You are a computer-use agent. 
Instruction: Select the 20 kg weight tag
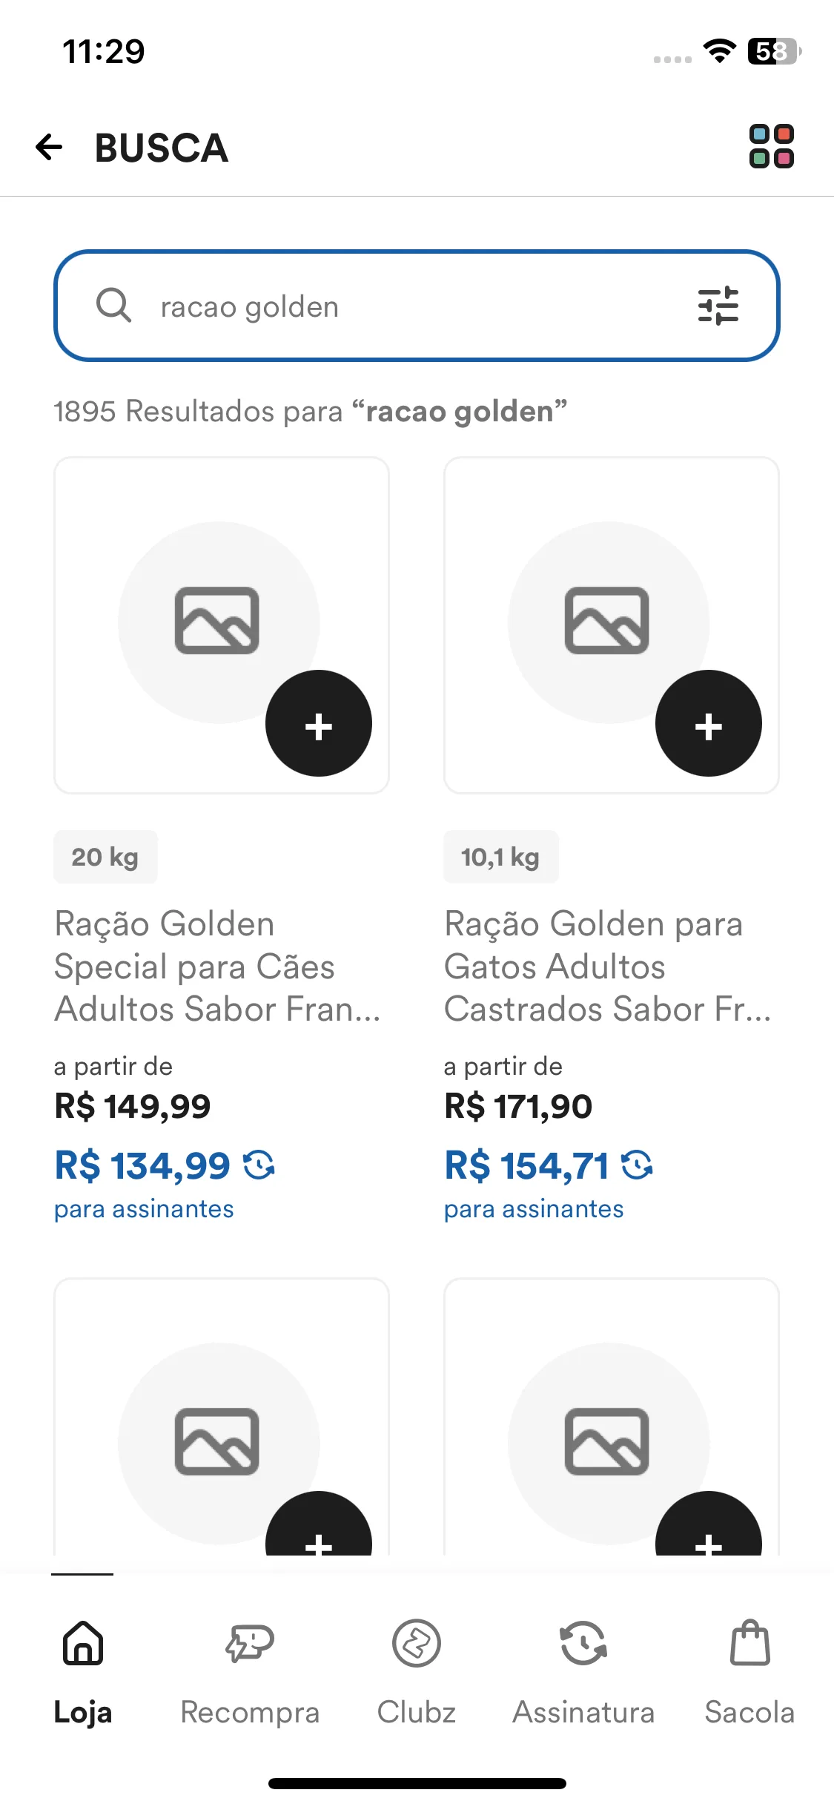point(105,857)
